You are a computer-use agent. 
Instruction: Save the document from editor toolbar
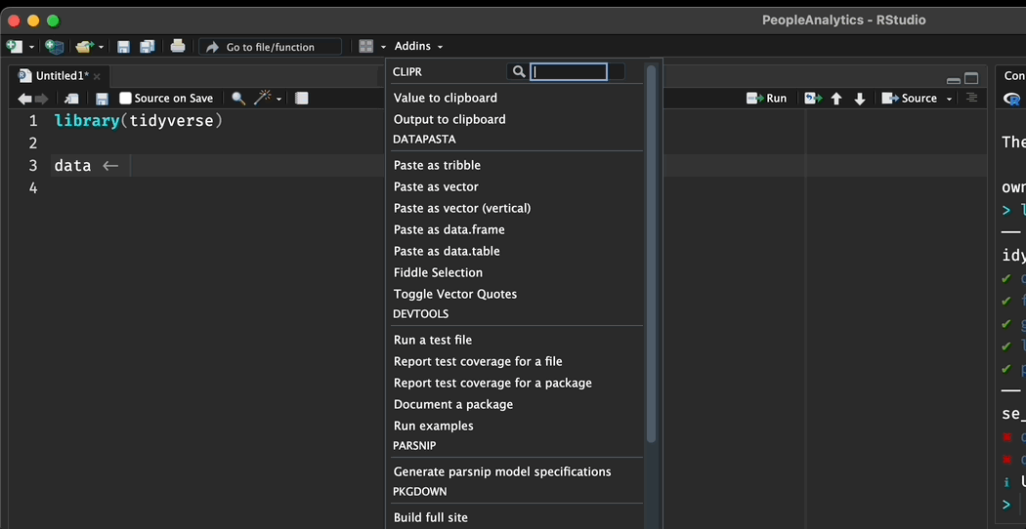pyautogui.click(x=102, y=99)
